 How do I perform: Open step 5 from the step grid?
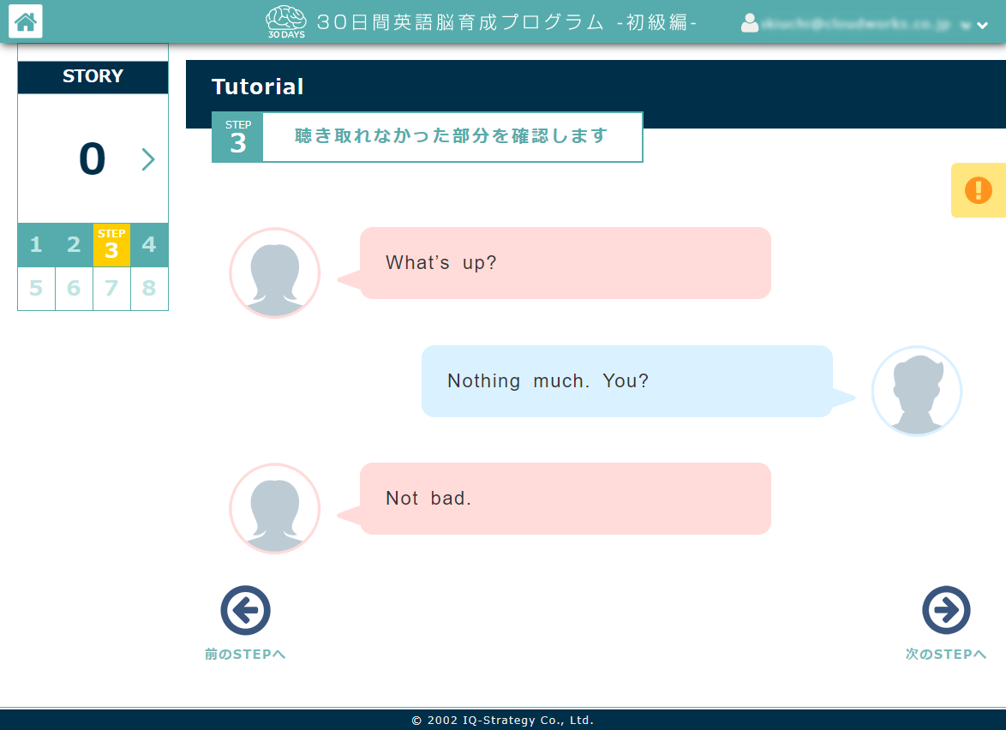[36, 289]
